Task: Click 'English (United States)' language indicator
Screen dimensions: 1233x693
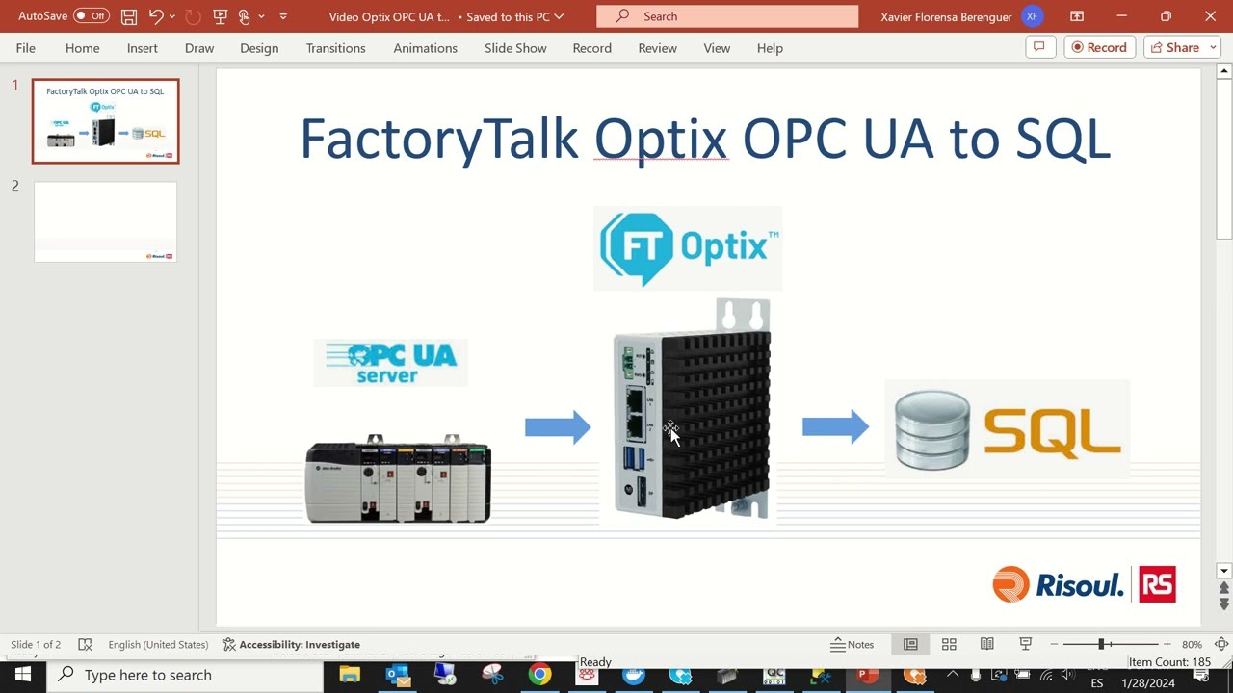Action: coord(158,645)
